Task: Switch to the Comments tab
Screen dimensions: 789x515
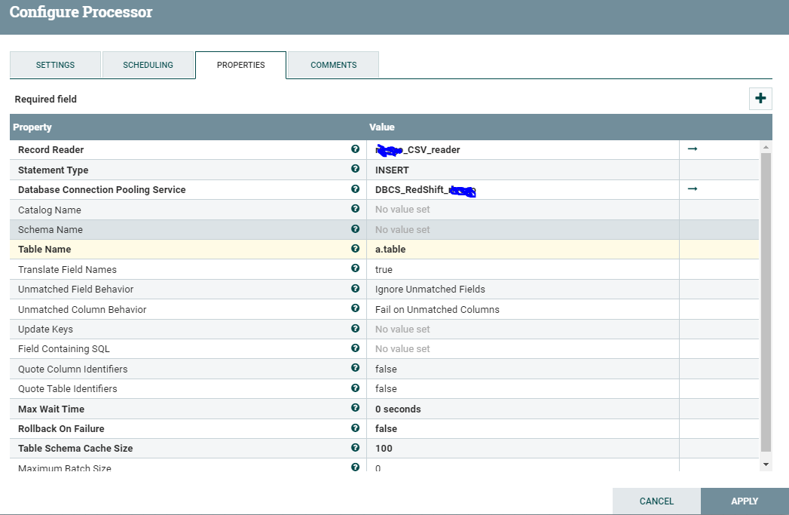Action: tap(332, 65)
